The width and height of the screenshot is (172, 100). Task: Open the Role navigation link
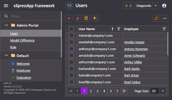pos(13,47)
